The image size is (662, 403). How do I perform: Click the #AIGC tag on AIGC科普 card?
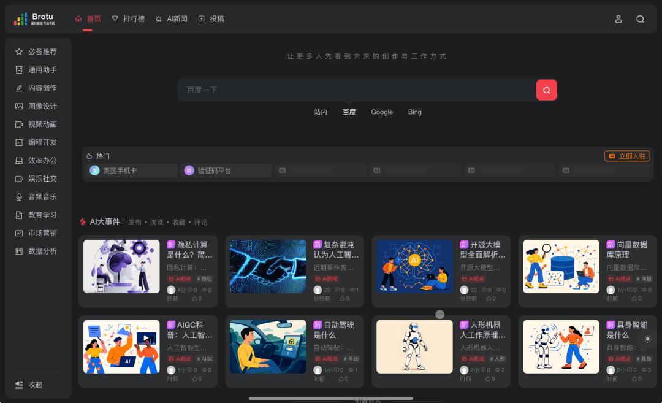[205, 359]
